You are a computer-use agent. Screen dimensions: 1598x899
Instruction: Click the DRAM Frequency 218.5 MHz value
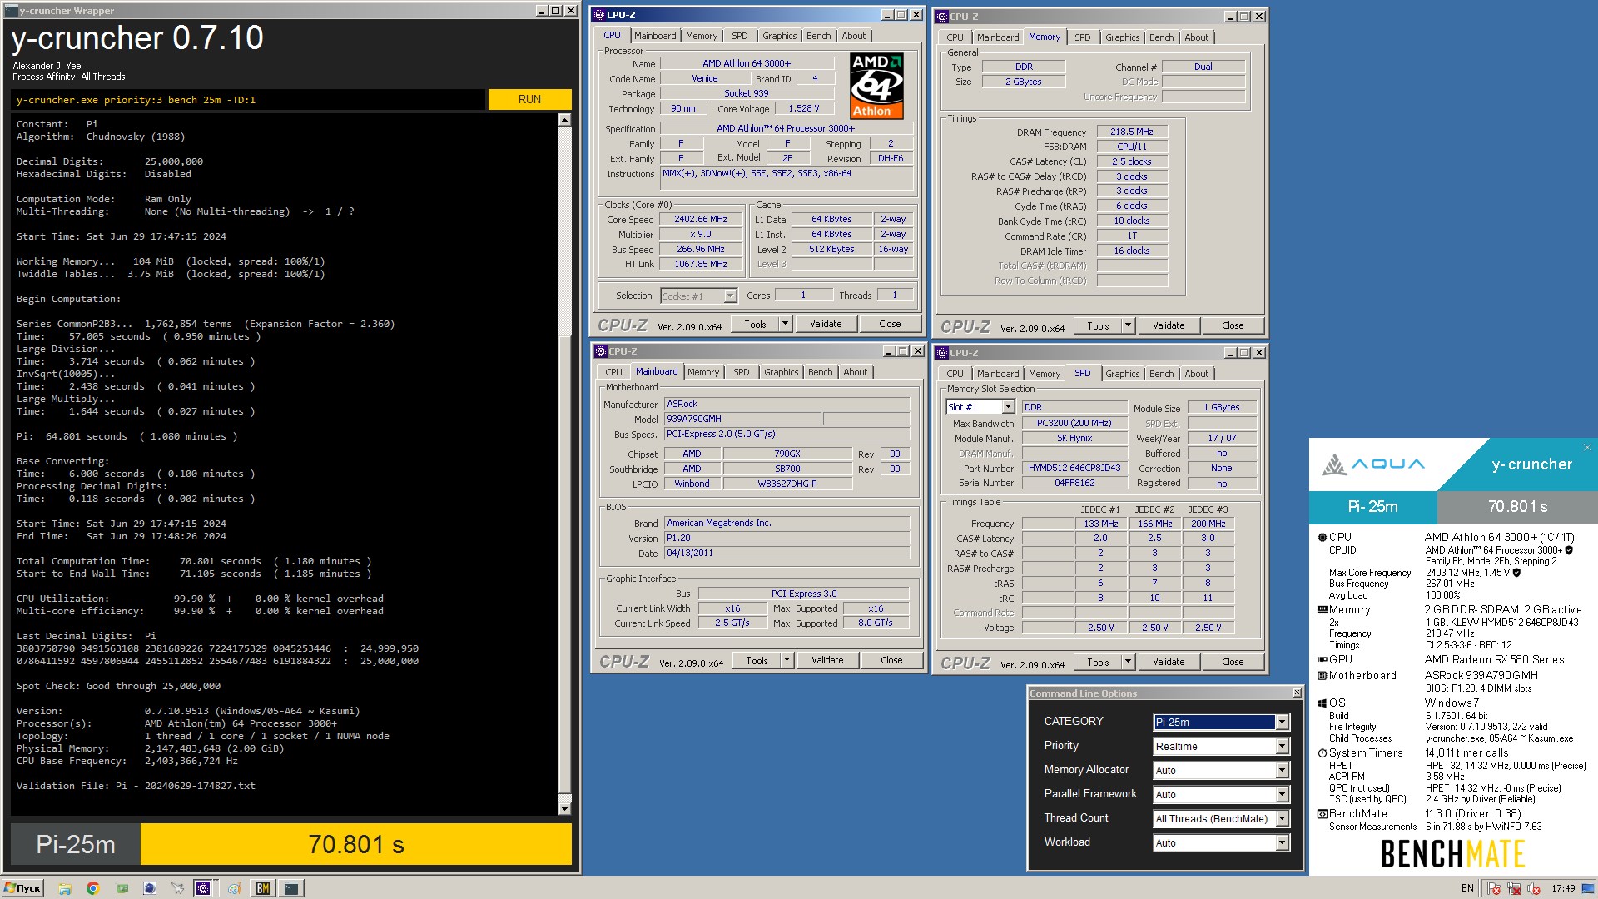[1132, 132]
